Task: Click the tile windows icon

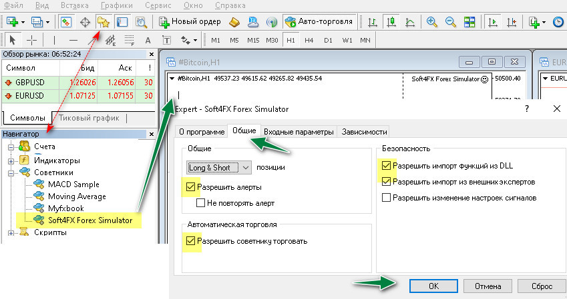Action: (x=469, y=22)
